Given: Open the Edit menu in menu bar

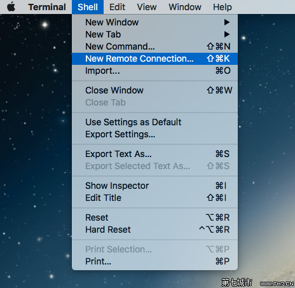Looking at the screenshot, I should 117,7.
